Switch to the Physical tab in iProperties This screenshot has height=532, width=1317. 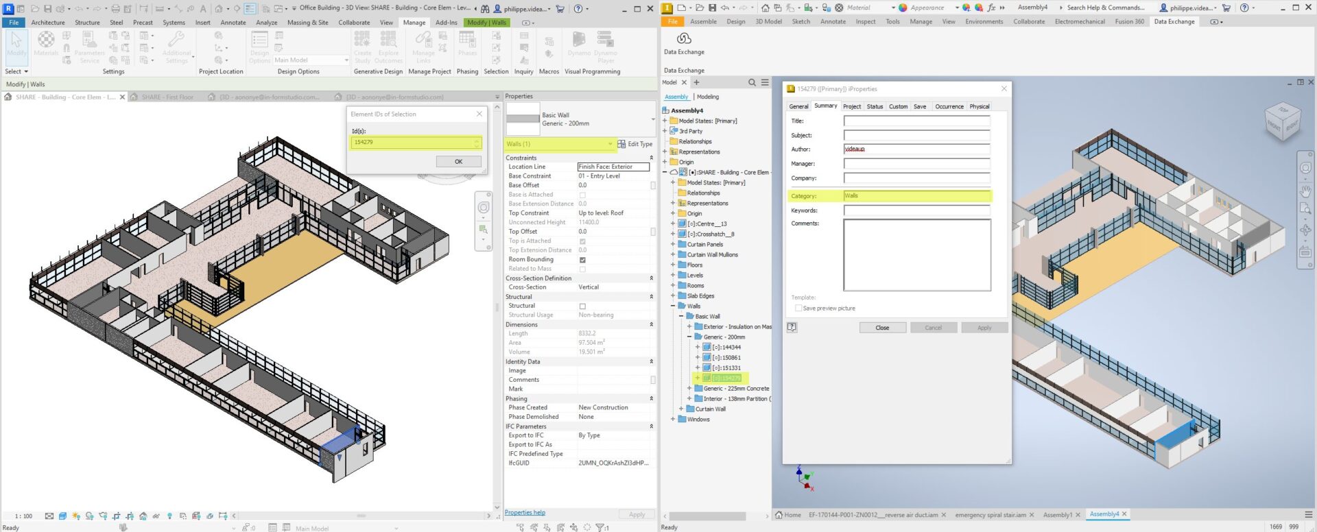coord(979,107)
